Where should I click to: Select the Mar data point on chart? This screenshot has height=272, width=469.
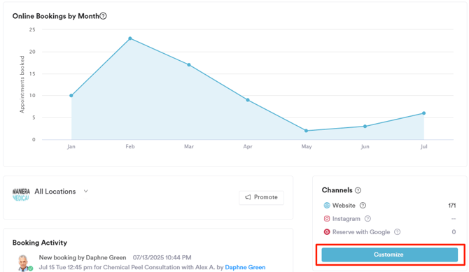tap(189, 65)
